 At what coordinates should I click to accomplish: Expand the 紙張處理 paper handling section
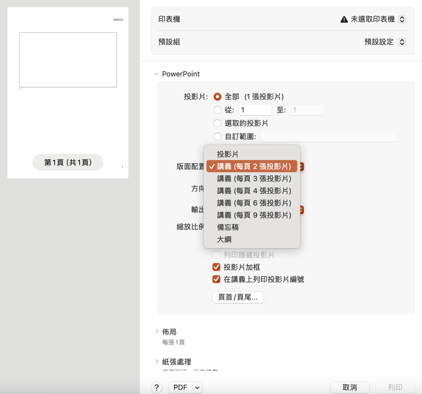[x=157, y=362]
